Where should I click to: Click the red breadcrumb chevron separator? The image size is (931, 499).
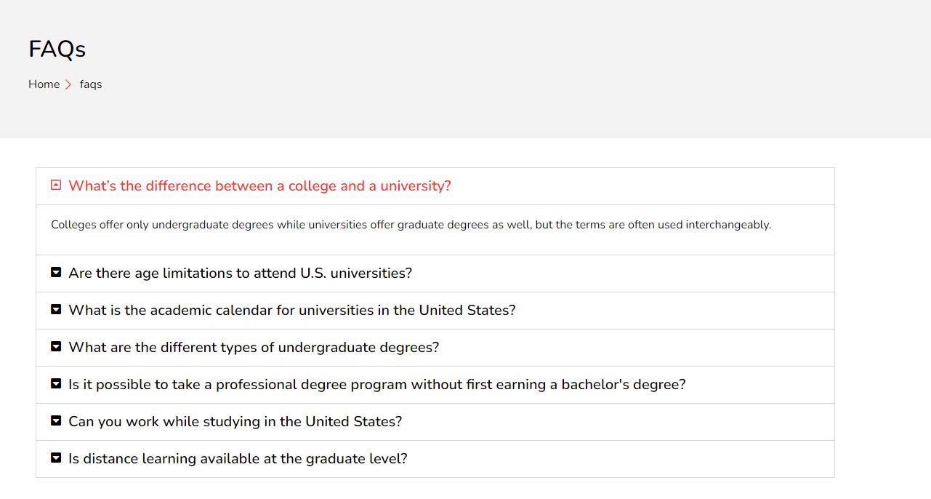tap(68, 84)
